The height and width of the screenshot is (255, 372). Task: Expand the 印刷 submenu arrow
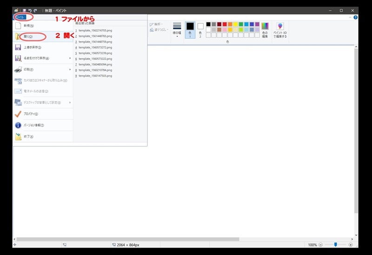[70, 69]
